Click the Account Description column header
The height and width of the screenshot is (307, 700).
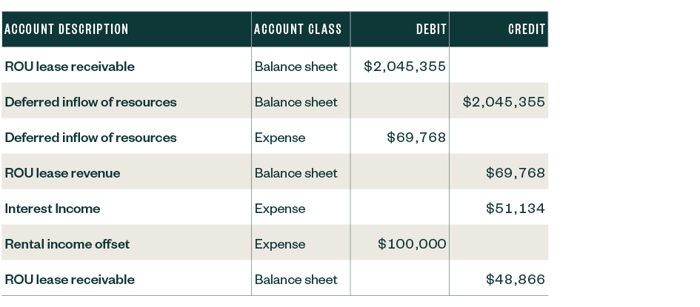[x=67, y=30]
